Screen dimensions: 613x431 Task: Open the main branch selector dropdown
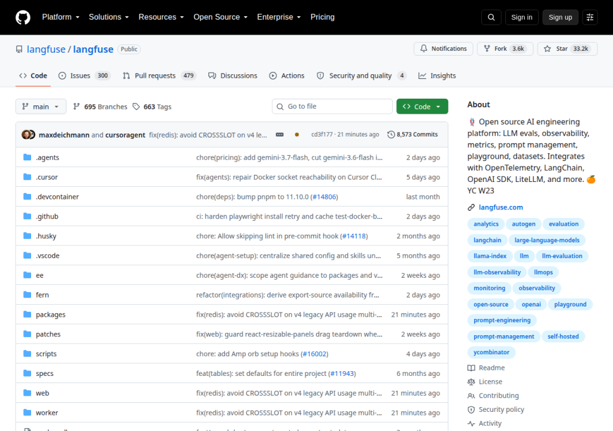tap(41, 107)
